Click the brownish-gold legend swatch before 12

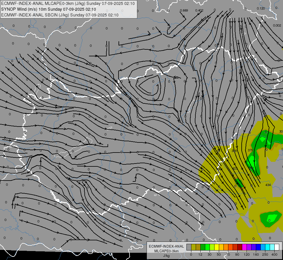(x=198, y=247)
